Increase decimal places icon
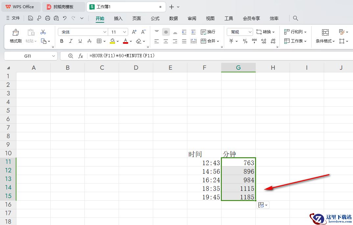The width and height of the screenshot is (353, 225). pyautogui.click(x=264, y=41)
